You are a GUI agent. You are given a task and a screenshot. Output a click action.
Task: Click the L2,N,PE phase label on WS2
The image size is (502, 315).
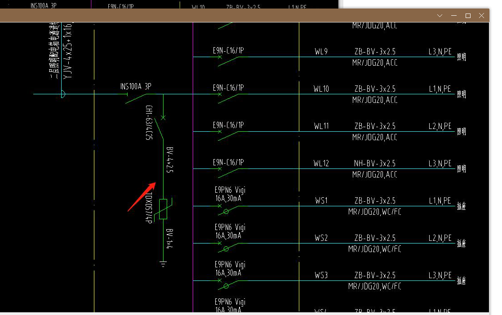(x=440, y=238)
